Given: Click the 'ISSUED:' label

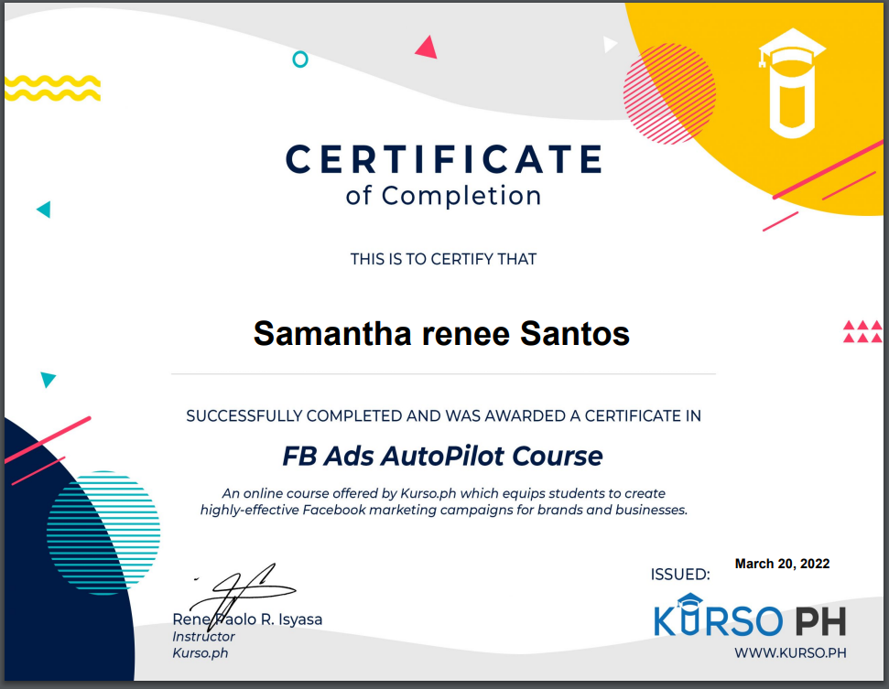Looking at the screenshot, I should 679,575.
